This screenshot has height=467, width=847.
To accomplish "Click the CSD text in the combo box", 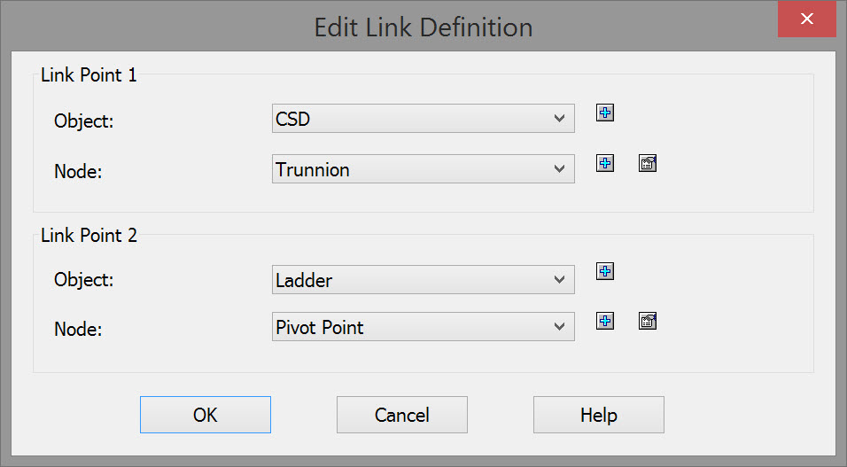I will [x=293, y=119].
